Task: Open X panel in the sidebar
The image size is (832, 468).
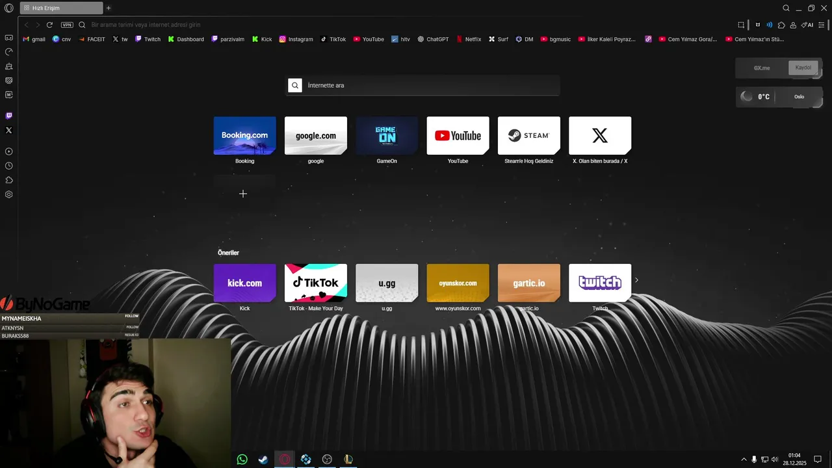Action: pyautogui.click(x=8, y=130)
